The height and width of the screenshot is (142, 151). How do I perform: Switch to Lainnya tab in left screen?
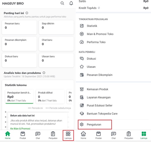click(68, 135)
